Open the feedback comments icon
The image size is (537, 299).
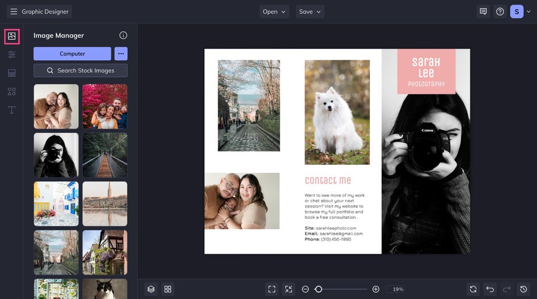(483, 11)
